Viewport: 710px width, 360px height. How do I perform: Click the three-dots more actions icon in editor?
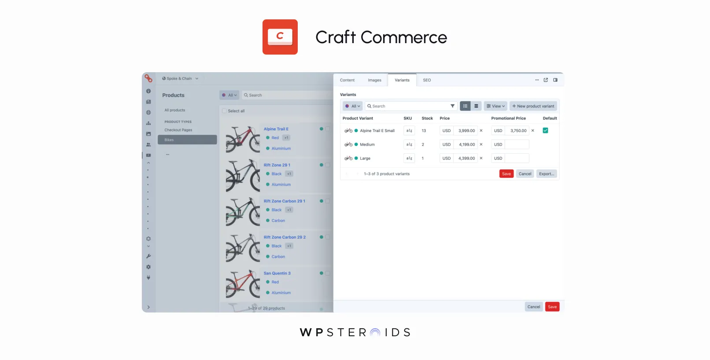click(x=537, y=80)
